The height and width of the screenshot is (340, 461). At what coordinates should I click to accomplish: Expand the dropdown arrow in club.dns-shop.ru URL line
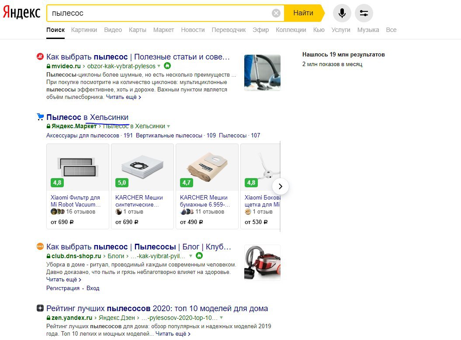tap(191, 256)
